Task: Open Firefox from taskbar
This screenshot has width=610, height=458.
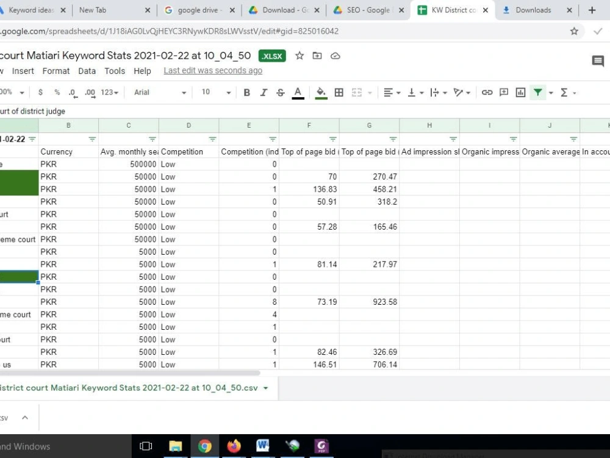Action: click(234, 446)
